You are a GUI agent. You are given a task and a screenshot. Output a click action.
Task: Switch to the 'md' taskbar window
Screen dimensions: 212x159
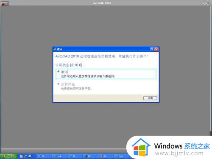(x=59, y=156)
